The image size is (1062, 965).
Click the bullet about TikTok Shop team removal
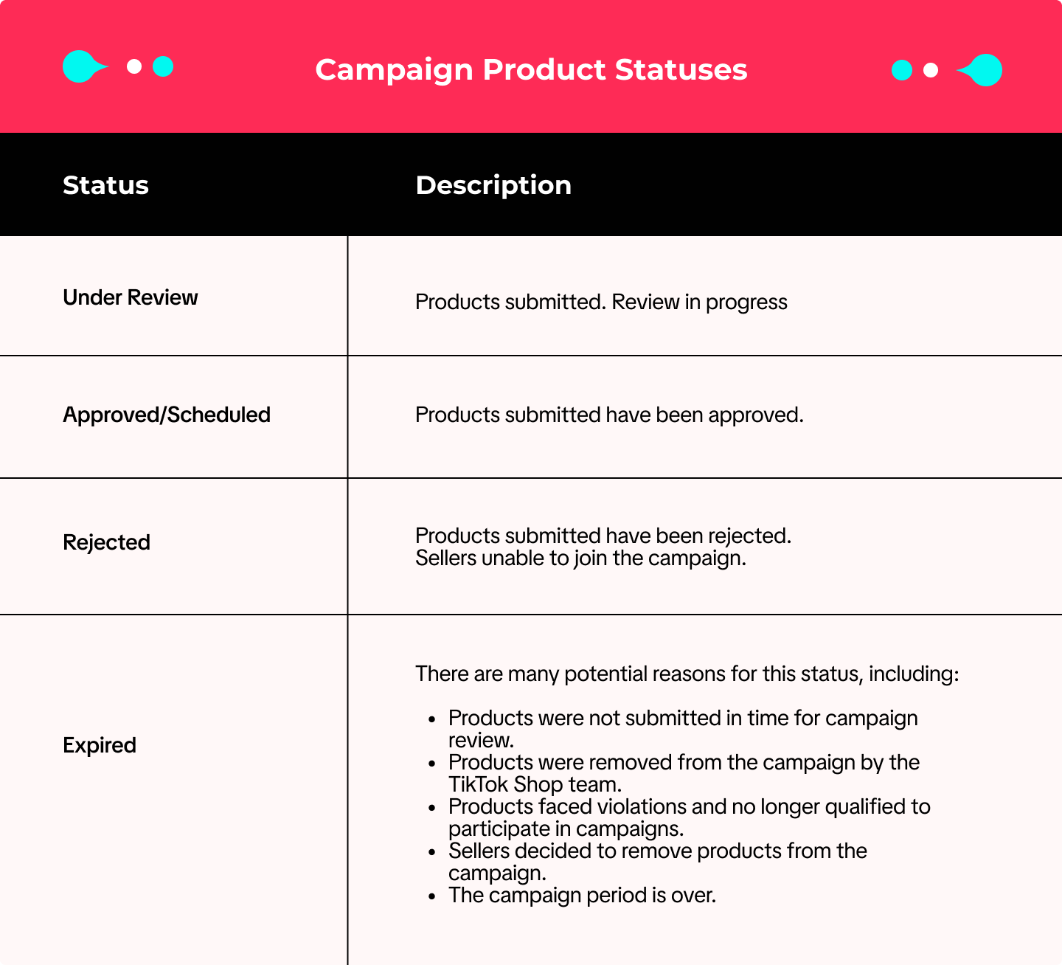coord(683,773)
